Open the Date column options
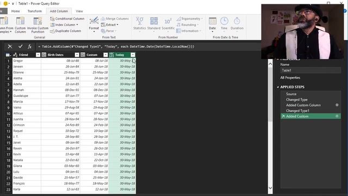The height and width of the screenshot is (196, 348). [x=213, y=24]
